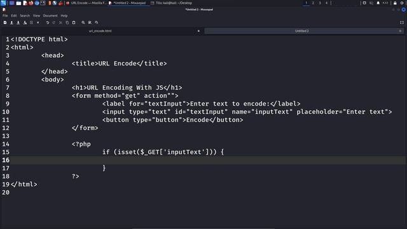Image resolution: width=407 pixels, height=229 pixels.
Task: Click the Open file toolbar icon
Action: 11,23
